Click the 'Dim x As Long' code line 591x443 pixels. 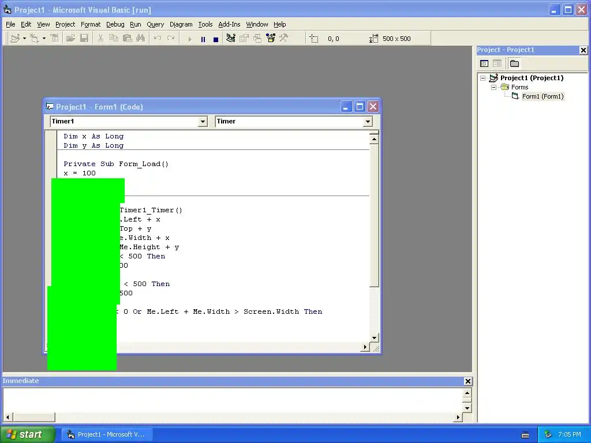[93, 136]
